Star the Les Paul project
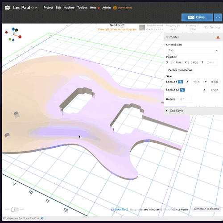The image size is (223, 223). [x=33, y=8]
